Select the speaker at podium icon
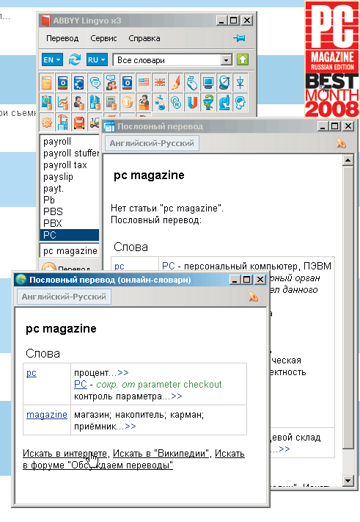360x522 pixels. point(143,103)
